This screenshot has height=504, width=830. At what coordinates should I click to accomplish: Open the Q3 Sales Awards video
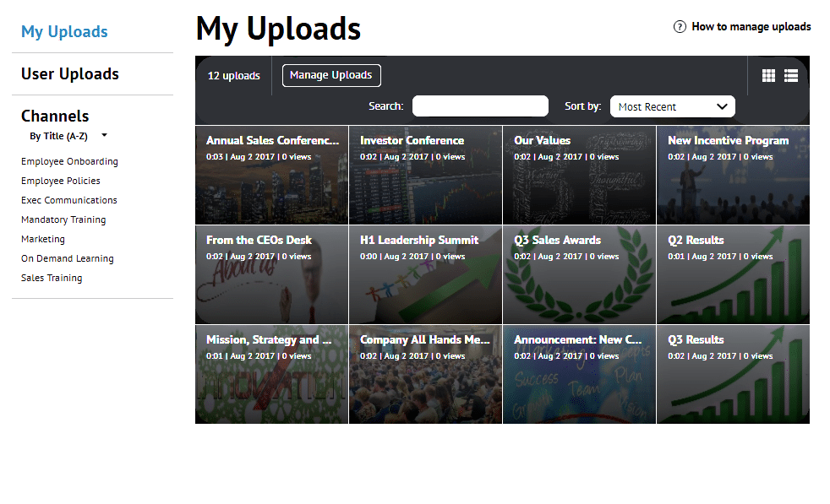[579, 275]
